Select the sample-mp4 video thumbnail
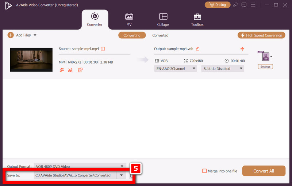The image size is (292, 186). 31,60
